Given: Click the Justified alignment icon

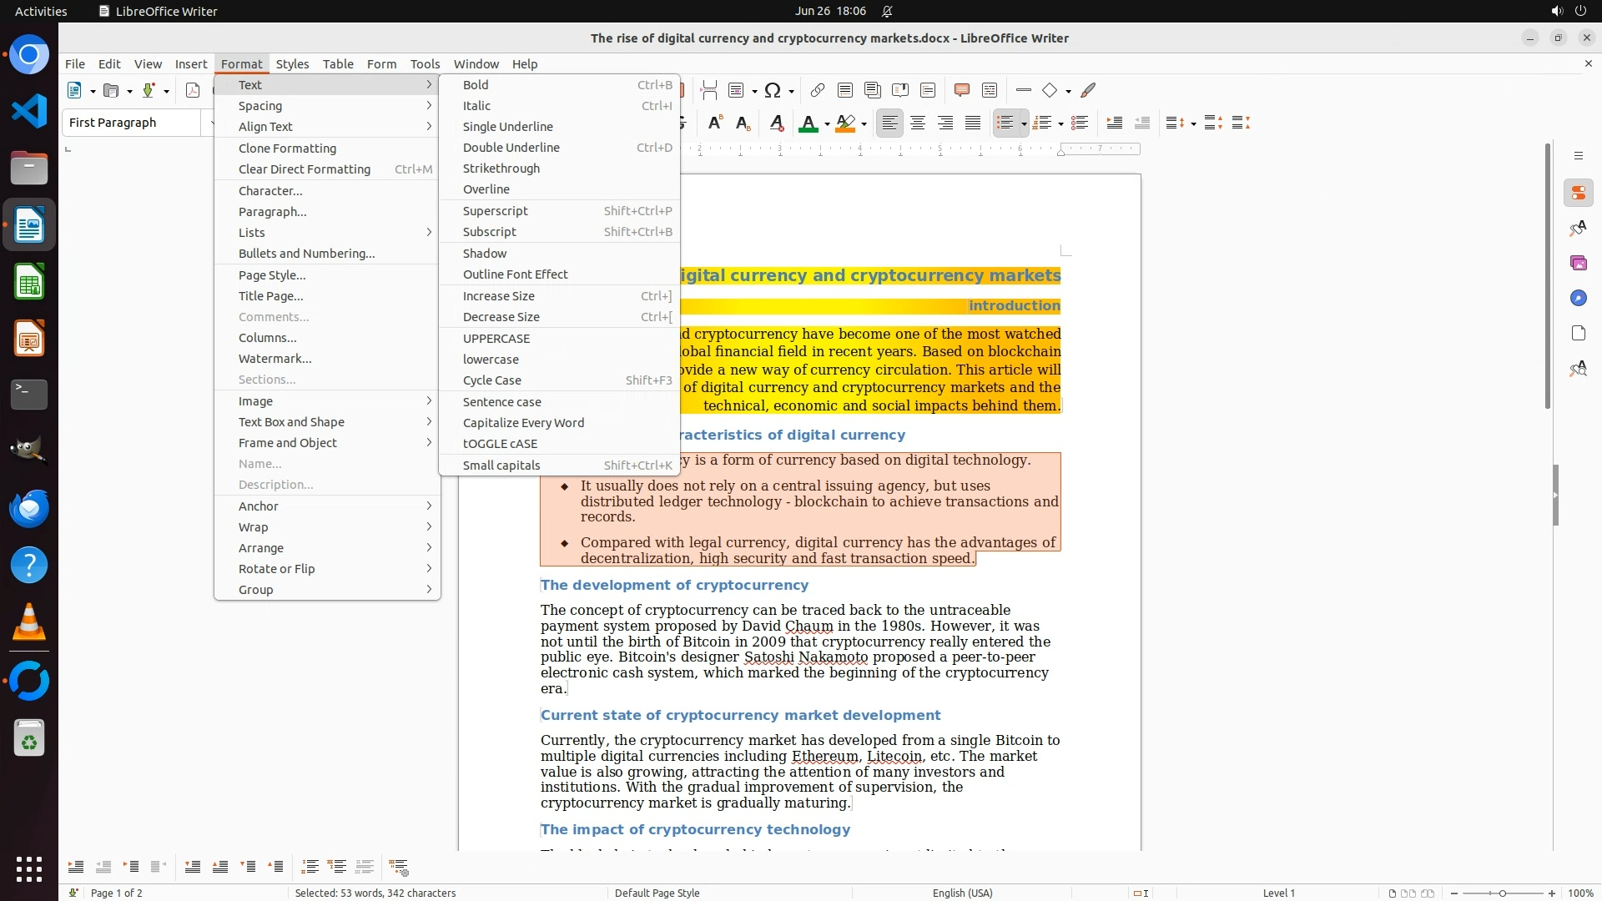Looking at the screenshot, I should 973,123.
